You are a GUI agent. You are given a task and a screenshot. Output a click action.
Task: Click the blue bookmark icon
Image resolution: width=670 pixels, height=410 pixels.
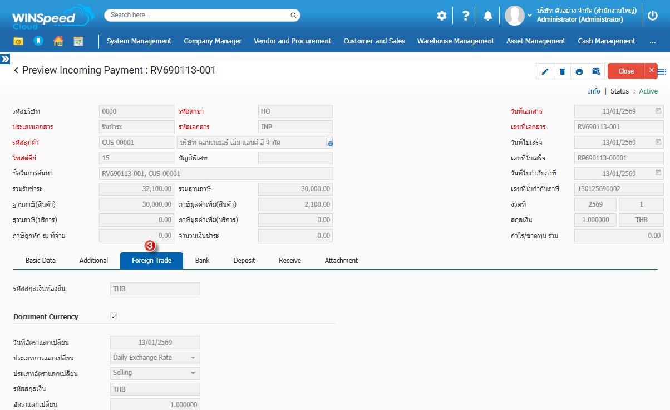tap(38, 41)
